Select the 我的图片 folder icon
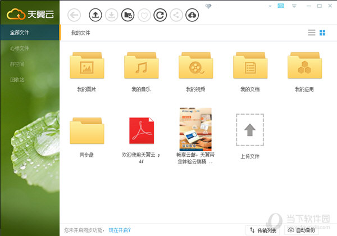The height and width of the screenshot is (236, 337). tap(87, 65)
